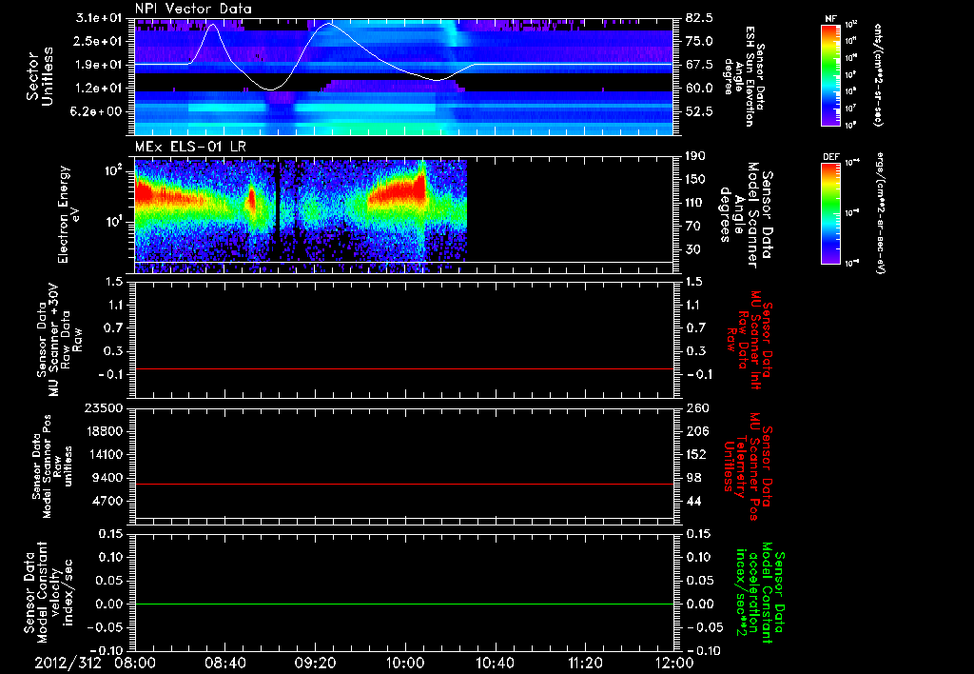Click the 190 scanner angle tick value
This screenshot has height=674, width=974.
(695, 156)
